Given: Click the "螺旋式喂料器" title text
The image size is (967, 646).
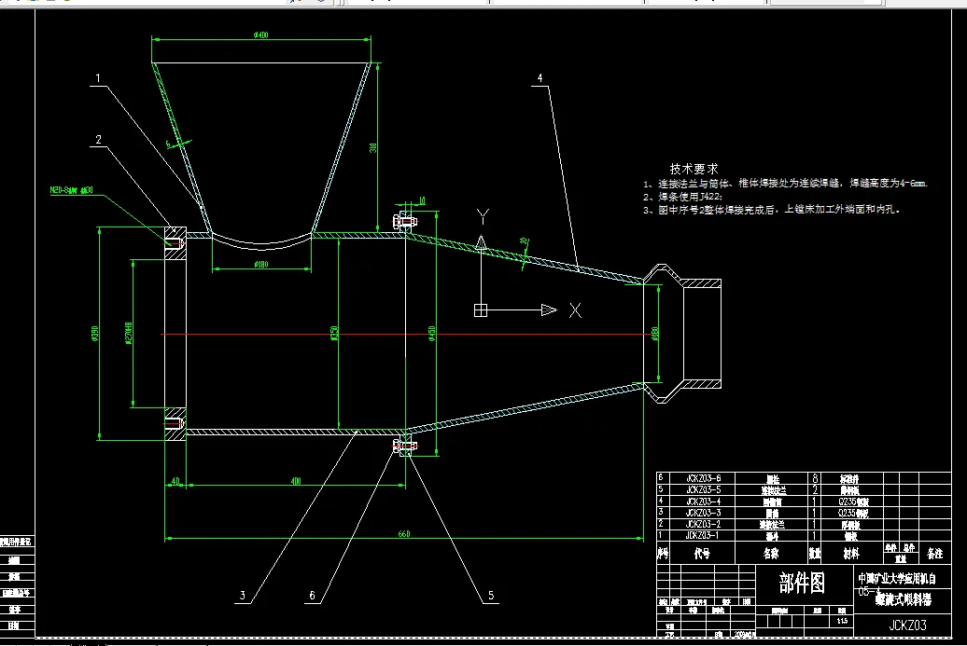Looking at the screenshot, I should (x=904, y=599).
